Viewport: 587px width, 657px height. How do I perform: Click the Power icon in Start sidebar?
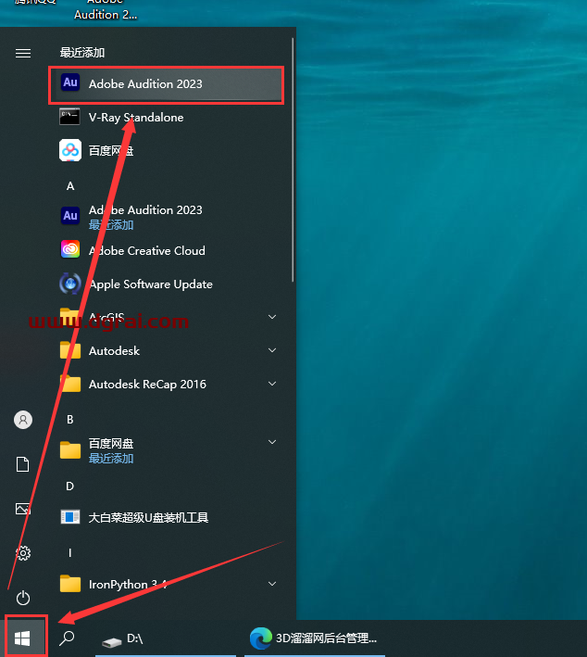[23, 598]
